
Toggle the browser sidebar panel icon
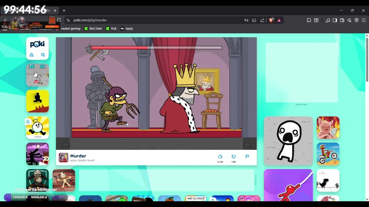pyautogui.click(x=335, y=20)
